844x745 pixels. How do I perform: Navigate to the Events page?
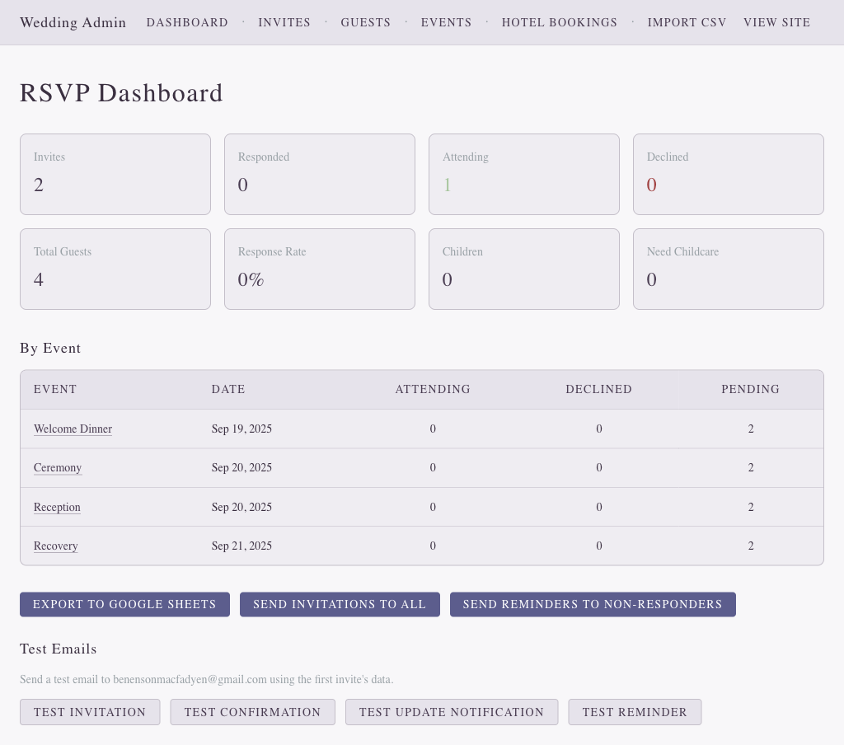(446, 22)
